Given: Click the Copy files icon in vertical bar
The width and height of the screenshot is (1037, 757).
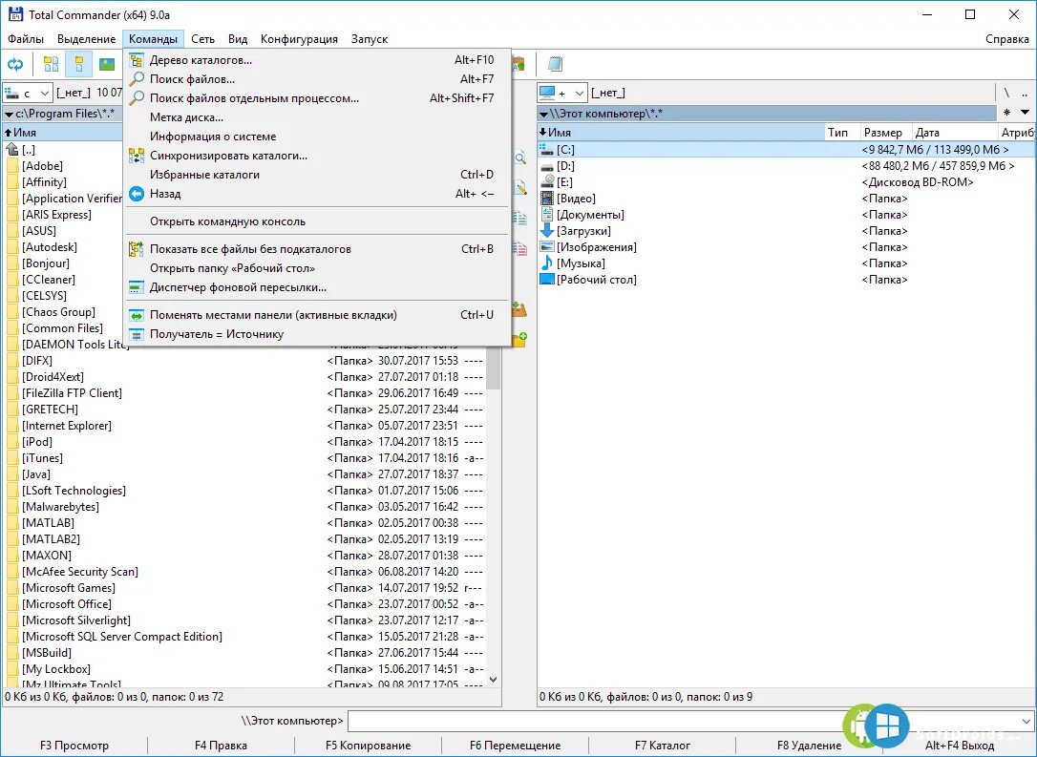Looking at the screenshot, I should (x=520, y=218).
